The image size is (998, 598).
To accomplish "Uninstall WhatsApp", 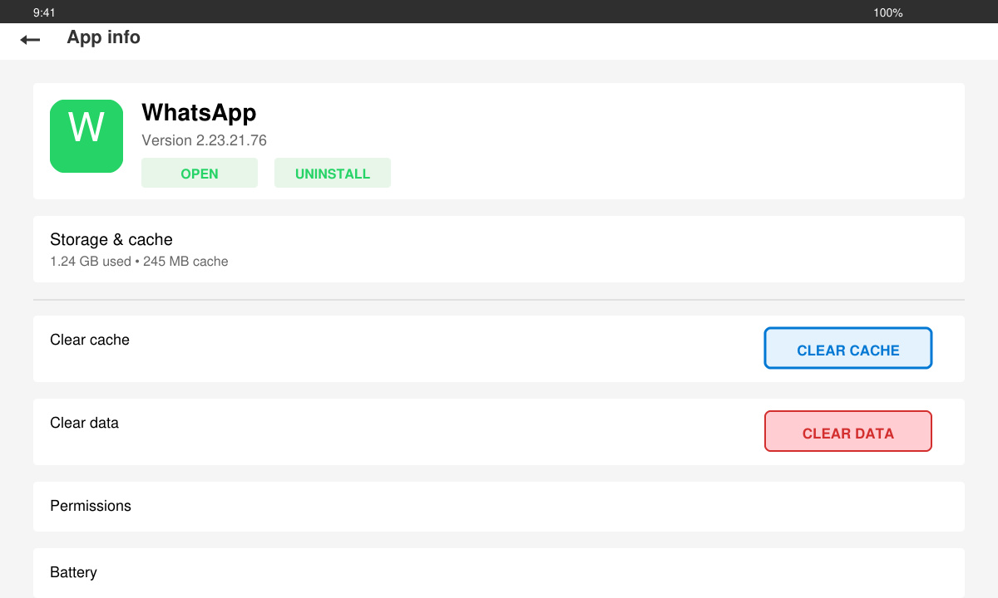I will pos(333,173).
